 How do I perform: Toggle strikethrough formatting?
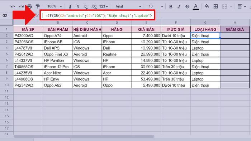[187, 6]
